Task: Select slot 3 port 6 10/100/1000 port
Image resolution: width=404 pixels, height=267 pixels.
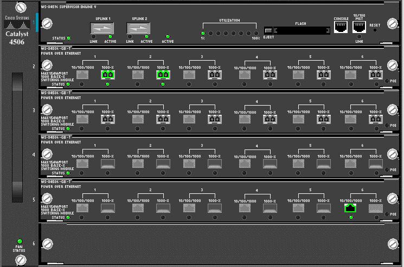Action: coord(350,119)
